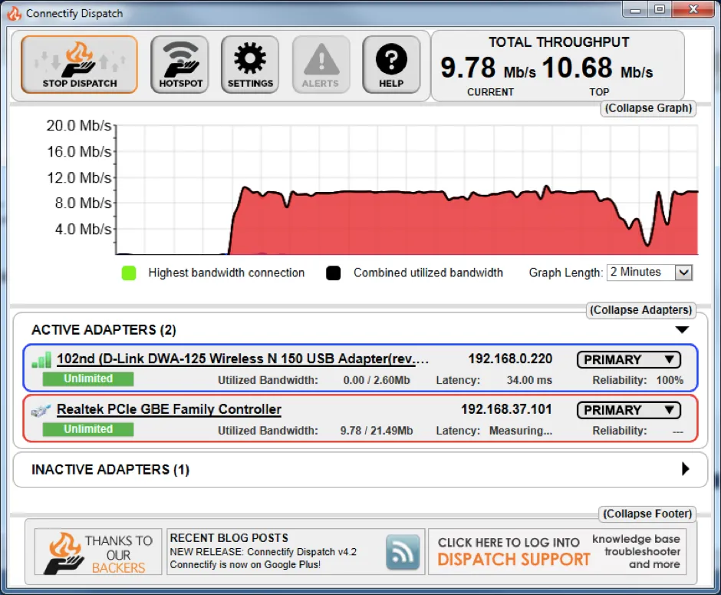Screen dimensions: 721x595
Task: Open the PRIMARY dropdown for the Realtek adapter
Action: click(x=629, y=410)
